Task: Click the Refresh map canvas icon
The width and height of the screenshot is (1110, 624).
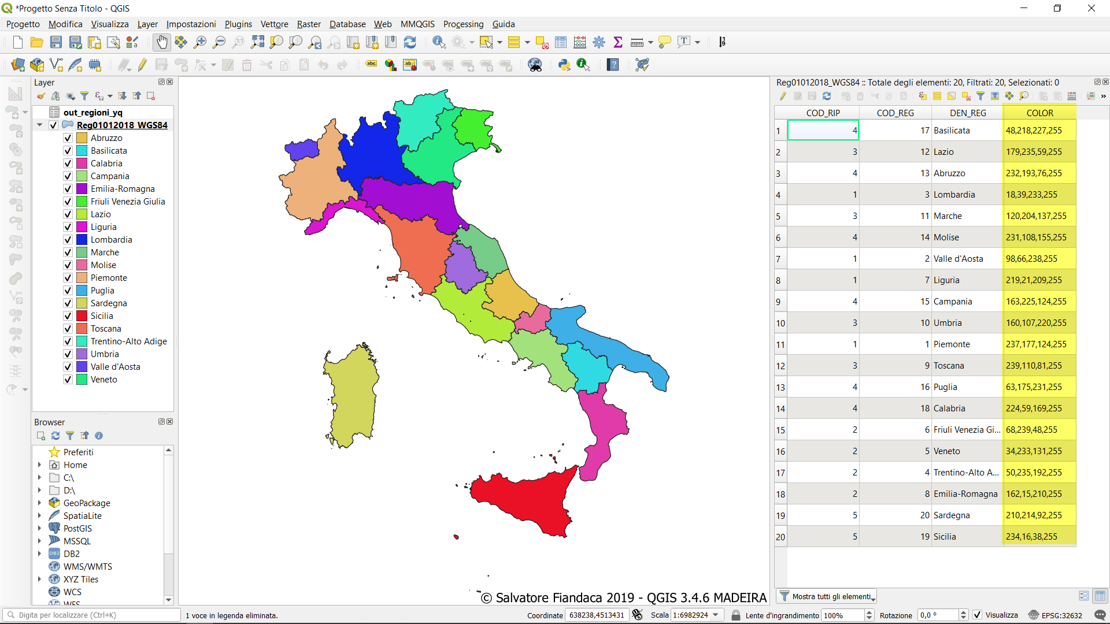Action: [x=410, y=42]
